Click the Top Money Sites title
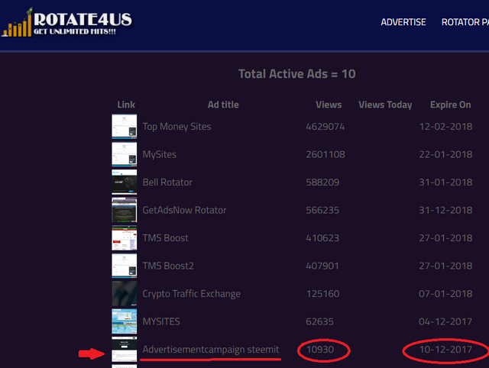The height and width of the screenshot is (368, 489). 176,127
